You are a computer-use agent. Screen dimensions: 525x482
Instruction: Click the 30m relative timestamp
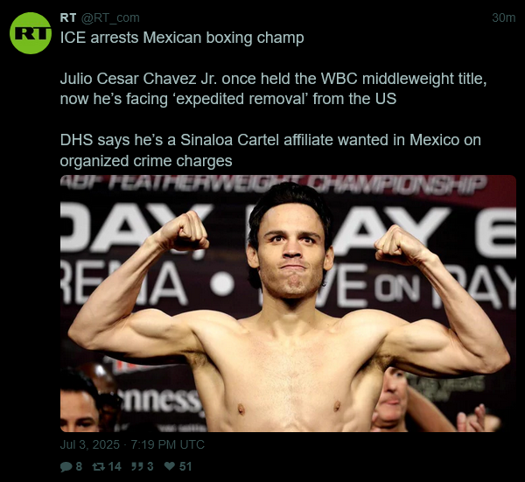pyautogui.click(x=503, y=17)
